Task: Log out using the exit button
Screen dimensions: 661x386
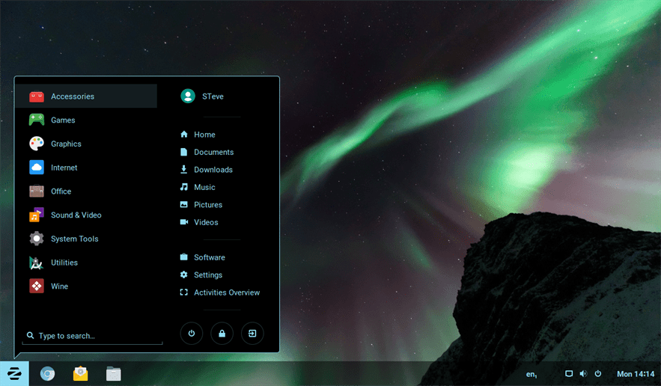Action: 252,334
